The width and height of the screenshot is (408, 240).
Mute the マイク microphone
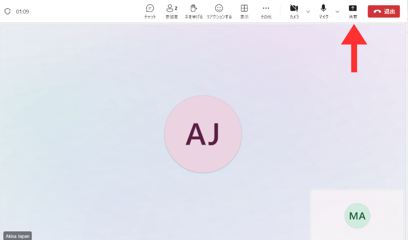coord(323,11)
